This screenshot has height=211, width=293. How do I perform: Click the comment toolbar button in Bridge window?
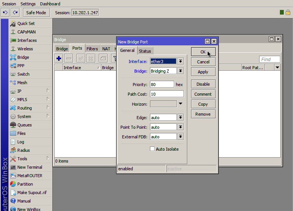103,58
